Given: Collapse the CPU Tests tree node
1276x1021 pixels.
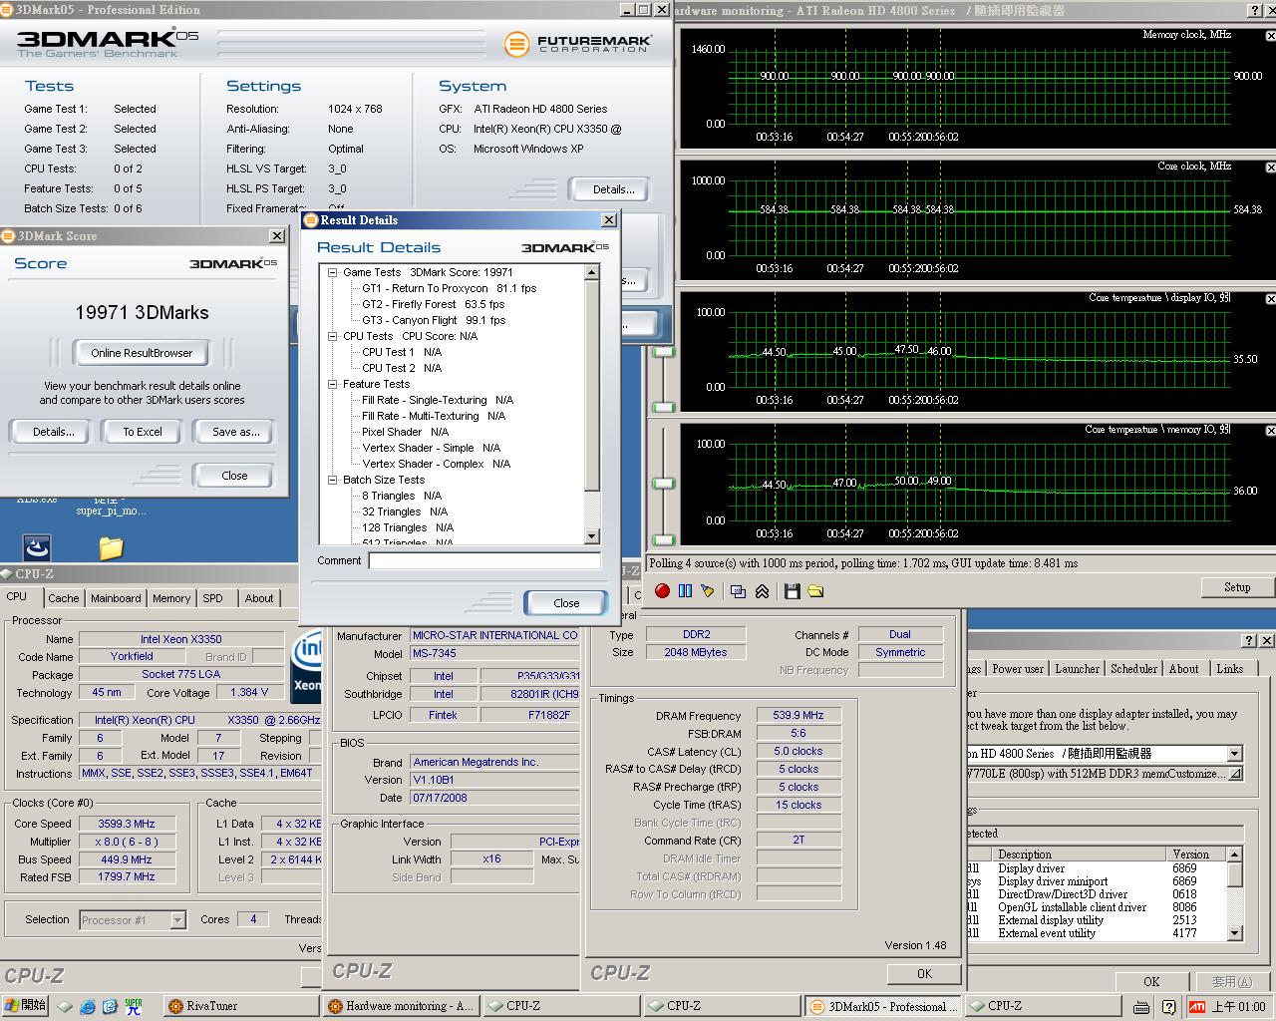Looking at the screenshot, I should click(x=333, y=336).
